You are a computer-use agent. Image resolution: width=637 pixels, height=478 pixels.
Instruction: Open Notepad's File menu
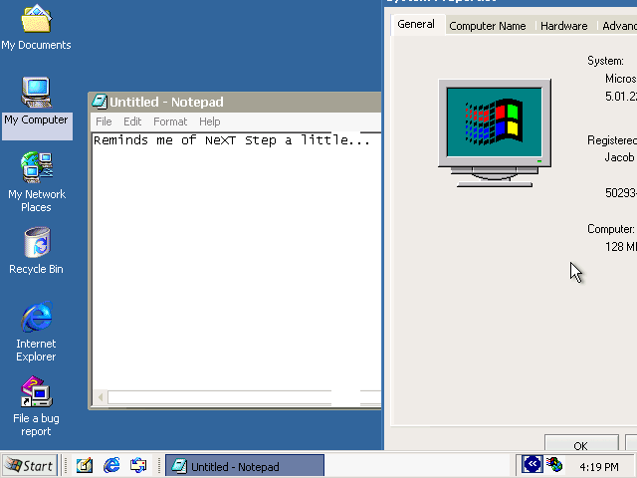point(104,121)
